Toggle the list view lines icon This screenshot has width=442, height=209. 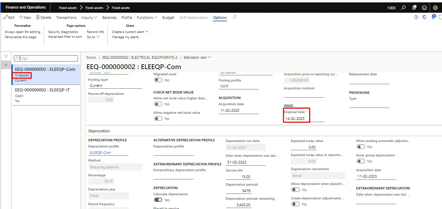click(x=6, y=65)
